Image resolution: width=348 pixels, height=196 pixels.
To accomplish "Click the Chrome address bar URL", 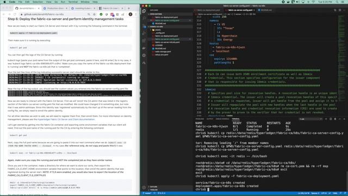I will point(44,14).
